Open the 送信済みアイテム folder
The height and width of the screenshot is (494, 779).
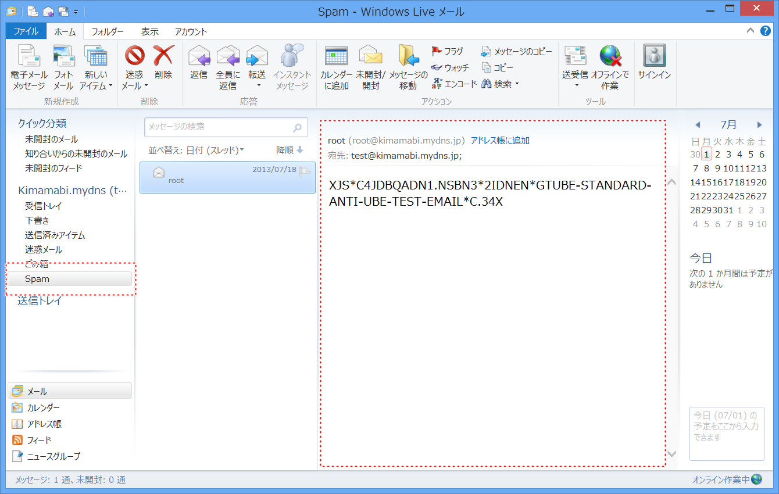pos(55,235)
